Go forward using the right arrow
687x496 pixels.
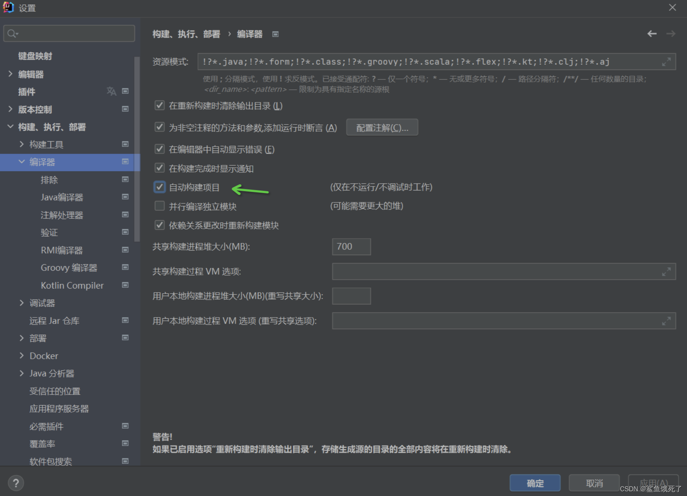671,34
